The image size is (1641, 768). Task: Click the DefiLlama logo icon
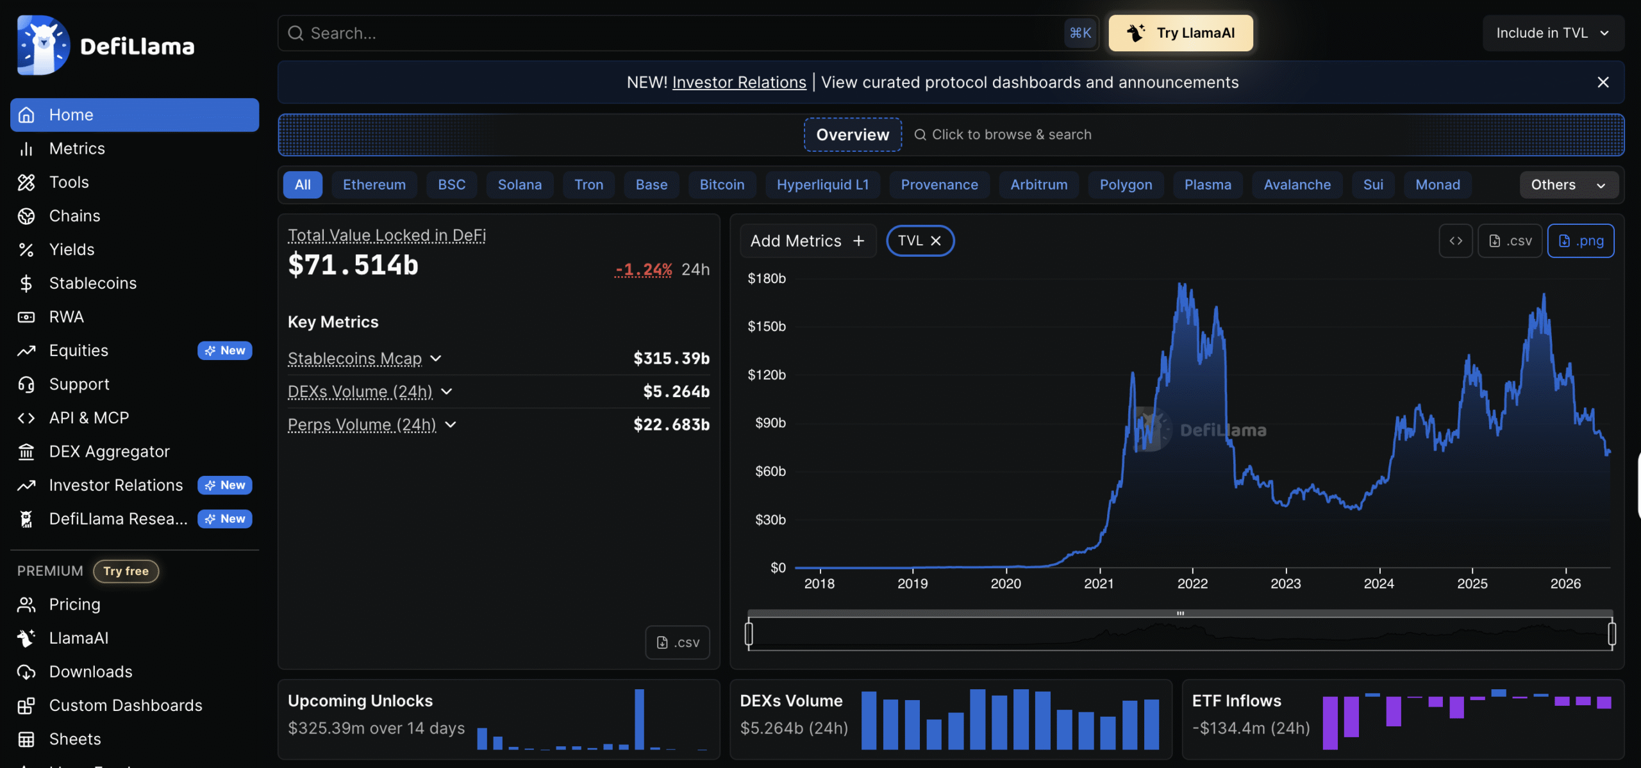pyautogui.click(x=43, y=45)
